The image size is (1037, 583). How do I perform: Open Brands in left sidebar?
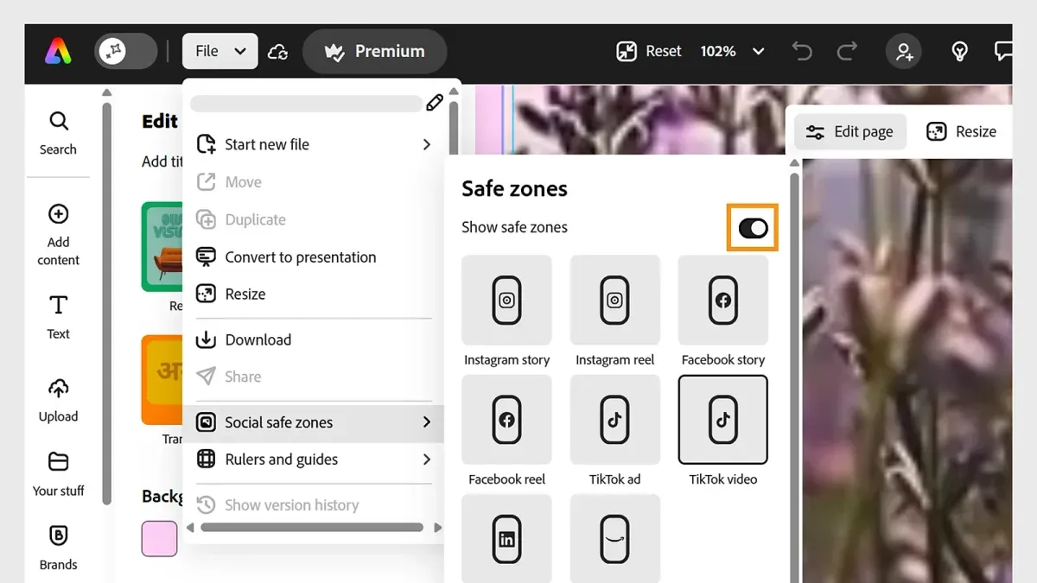[58, 548]
